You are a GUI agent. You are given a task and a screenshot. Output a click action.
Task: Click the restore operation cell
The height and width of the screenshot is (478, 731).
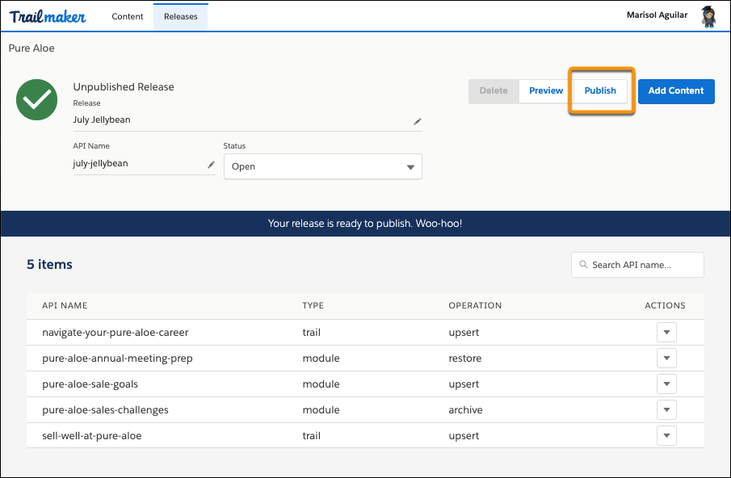(464, 358)
